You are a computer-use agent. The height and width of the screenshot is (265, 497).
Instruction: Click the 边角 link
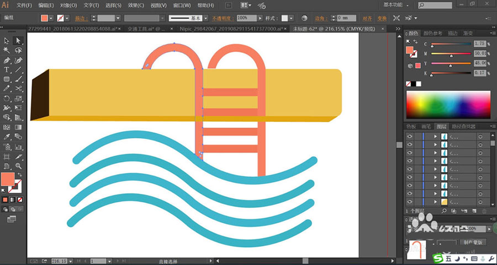pyautogui.click(x=321, y=18)
